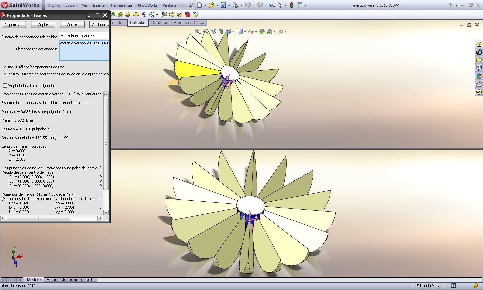Click the Compare documents icon
This screenshot has width=483, height=290.
click(x=143, y=14)
